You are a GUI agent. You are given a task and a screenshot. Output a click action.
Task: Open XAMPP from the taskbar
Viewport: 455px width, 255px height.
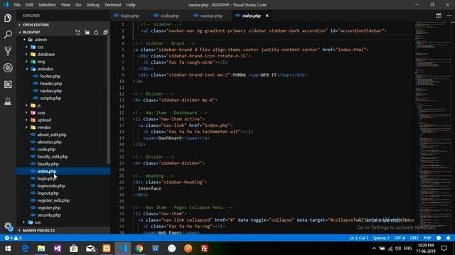107,249
